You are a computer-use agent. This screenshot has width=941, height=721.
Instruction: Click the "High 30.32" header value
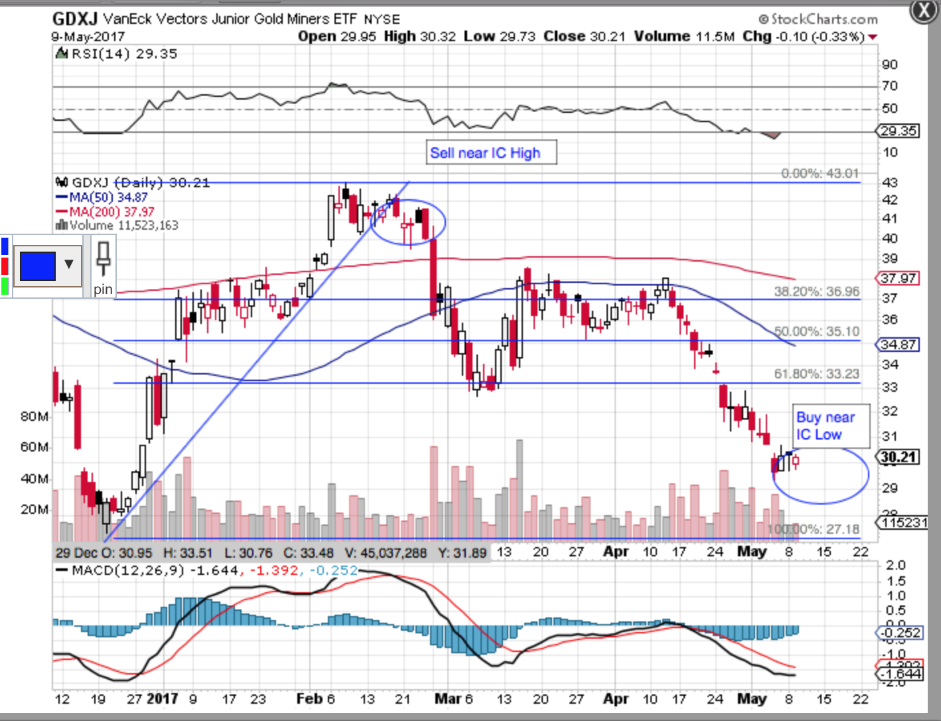click(419, 37)
